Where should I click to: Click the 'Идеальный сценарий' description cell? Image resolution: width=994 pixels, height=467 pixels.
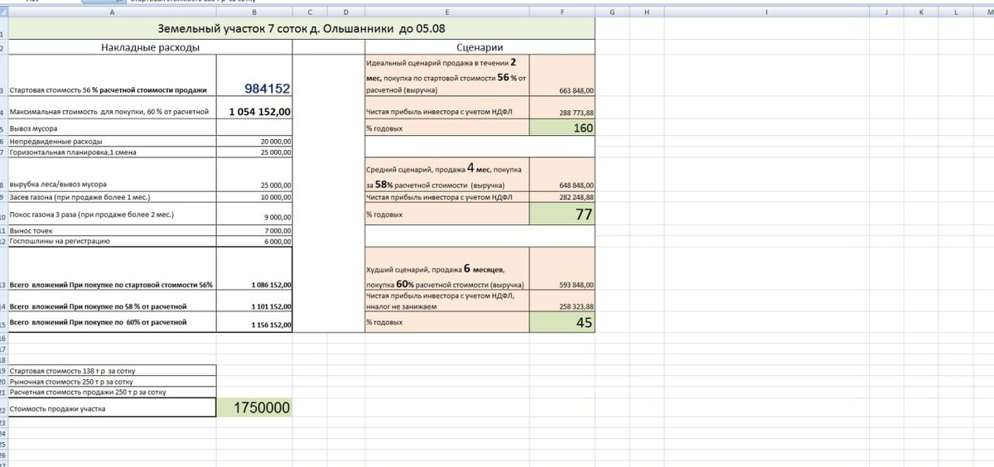pos(446,75)
